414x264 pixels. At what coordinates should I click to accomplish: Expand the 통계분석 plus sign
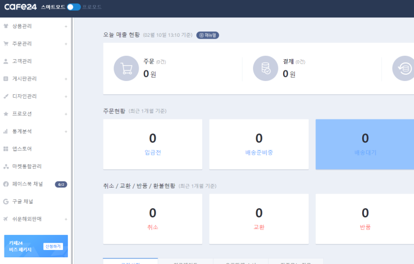[x=66, y=132]
